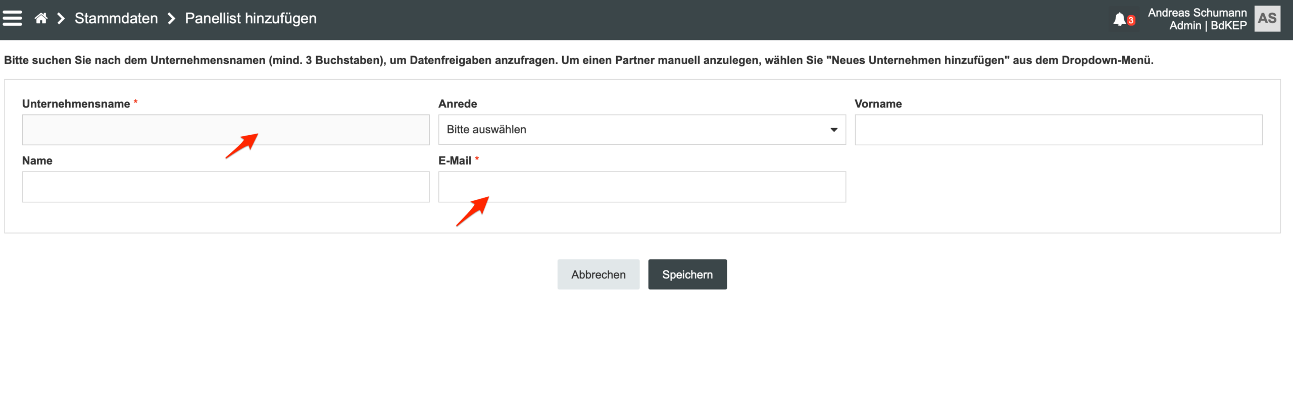Cancel with the Abbrechen button
1293x399 pixels.
(599, 274)
